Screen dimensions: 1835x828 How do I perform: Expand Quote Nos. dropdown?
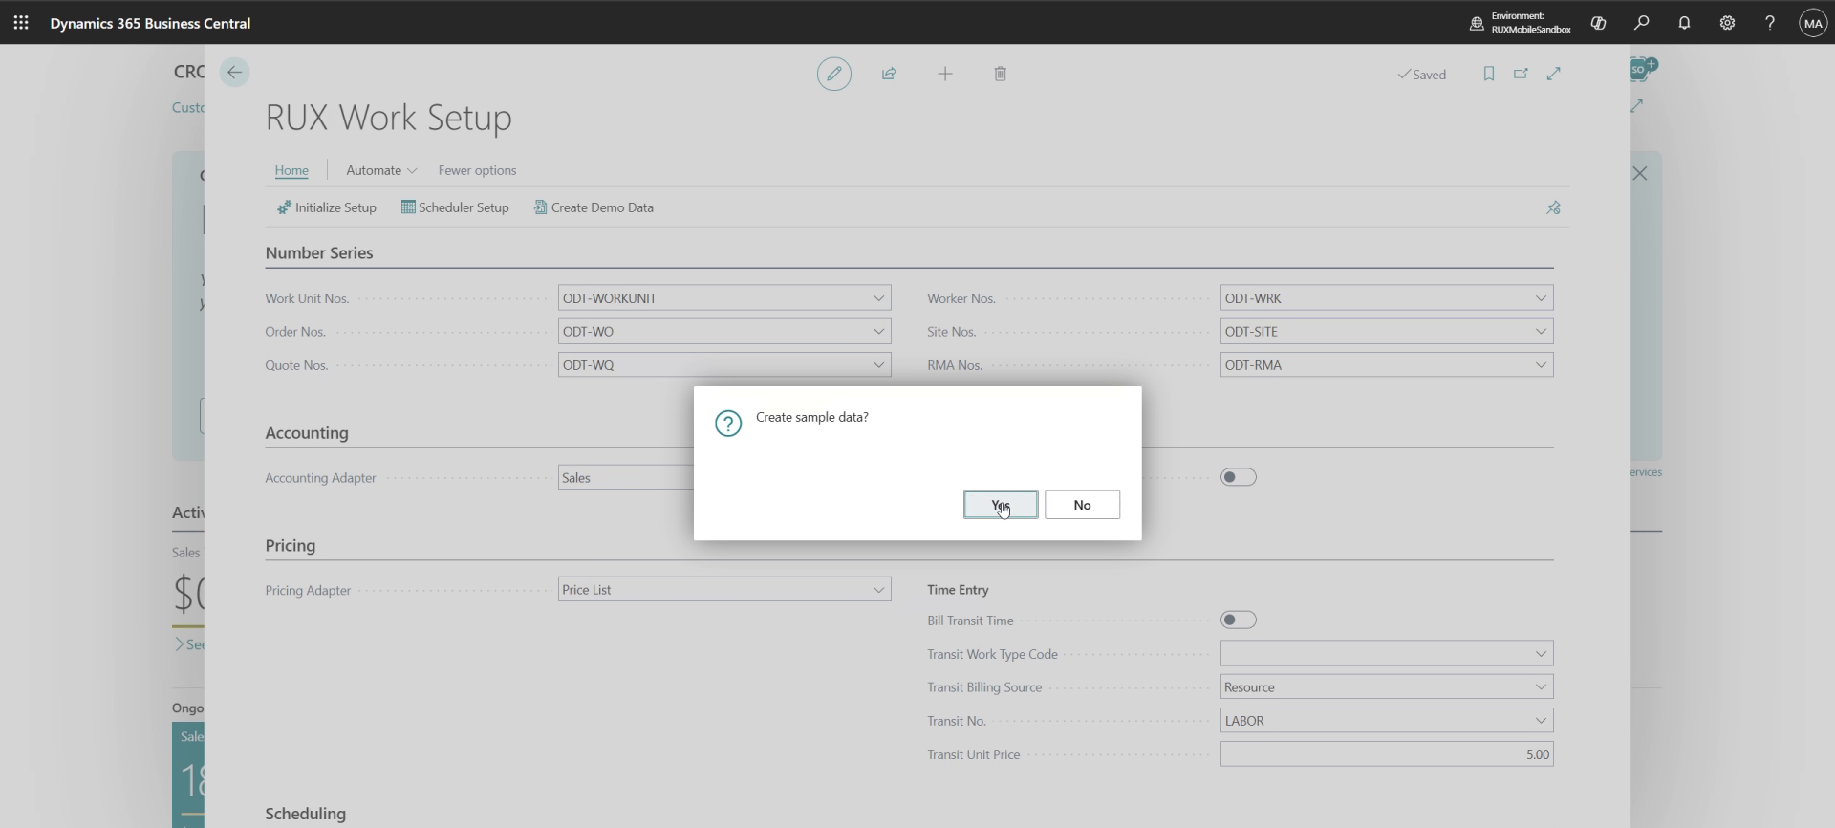coord(878,365)
